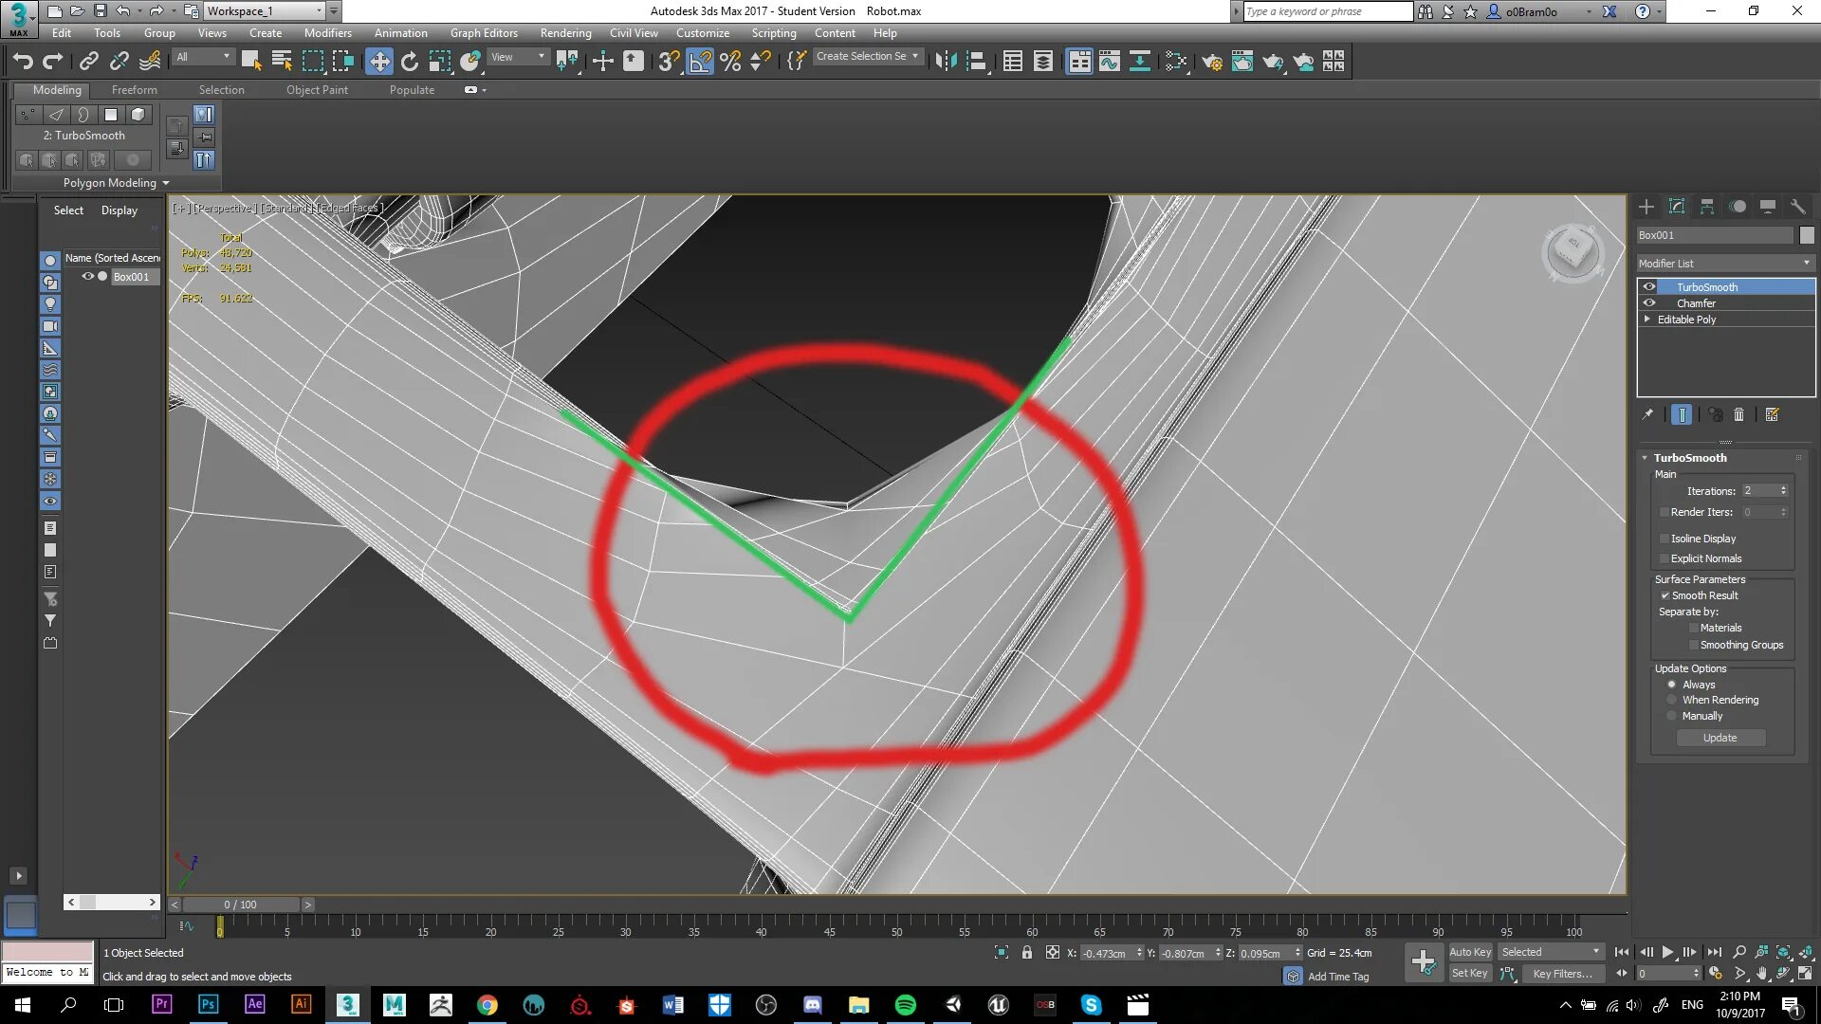Expand the Editable Poly stack entry

(x=1647, y=319)
